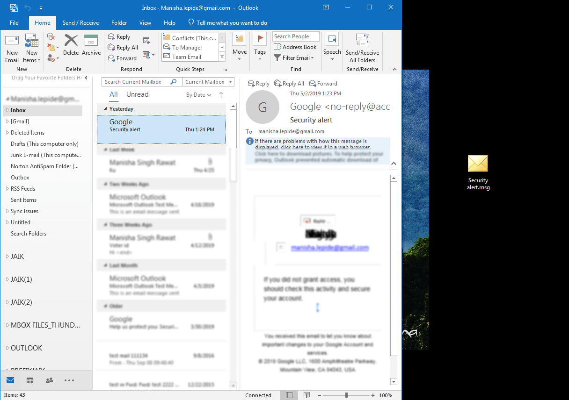Click the Search Current Mailbox field

[x=136, y=82]
